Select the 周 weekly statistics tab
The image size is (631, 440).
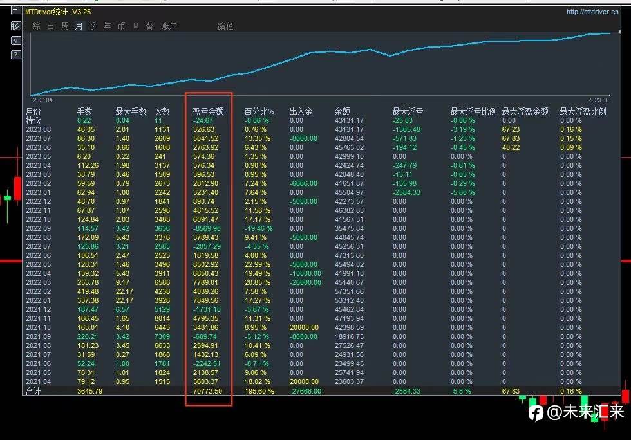tap(65, 26)
